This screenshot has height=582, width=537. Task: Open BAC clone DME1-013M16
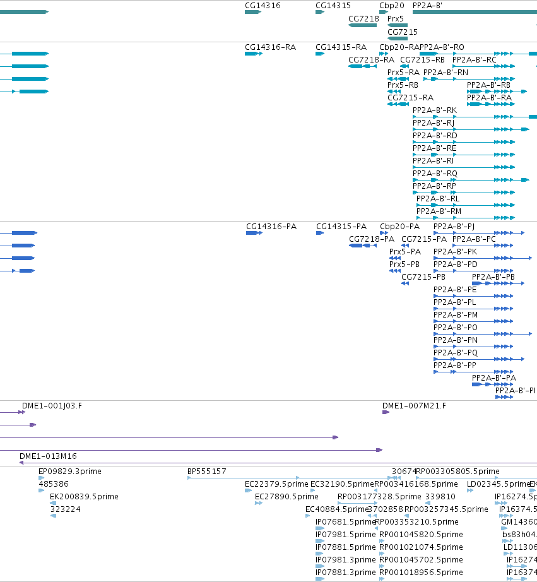pos(48,456)
